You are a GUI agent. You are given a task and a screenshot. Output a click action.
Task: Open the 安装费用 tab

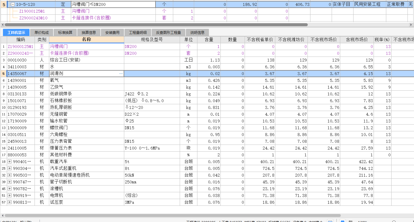point(112,32)
